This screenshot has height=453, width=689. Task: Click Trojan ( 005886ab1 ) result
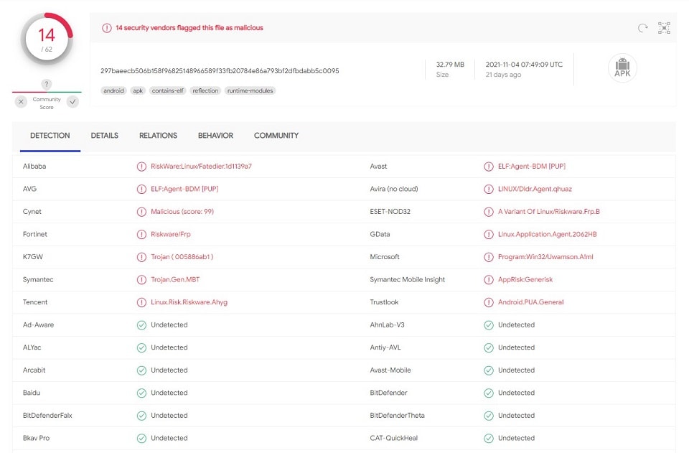[x=182, y=257]
